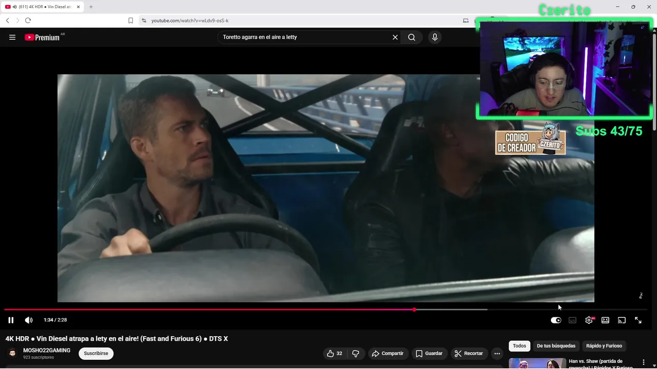Toggle autoplay switch in player

point(556,320)
